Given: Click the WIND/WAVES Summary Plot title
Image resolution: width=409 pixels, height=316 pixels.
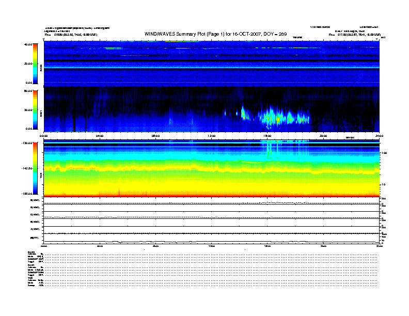Looking at the screenshot, I should click(x=215, y=34).
